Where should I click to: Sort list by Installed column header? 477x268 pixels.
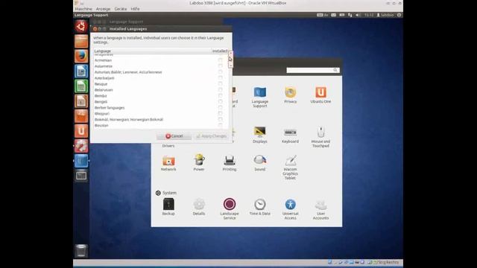[x=220, y=51]
